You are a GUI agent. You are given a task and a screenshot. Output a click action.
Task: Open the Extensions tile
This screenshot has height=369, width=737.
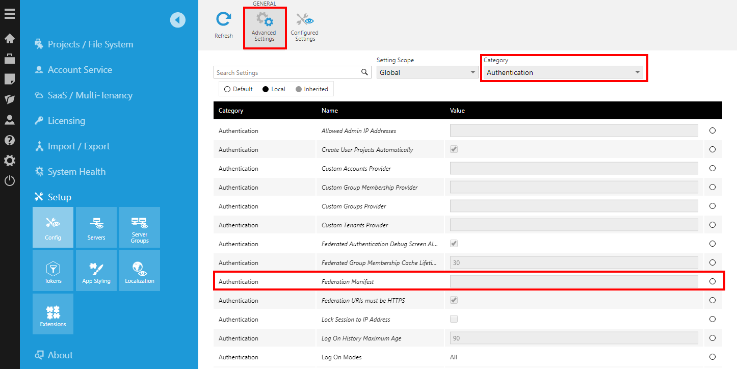tap(53, 314)
